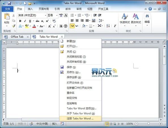The image size is (168, 128).
Task: Open the font name combo box 宋体
Action: (32, 15)
